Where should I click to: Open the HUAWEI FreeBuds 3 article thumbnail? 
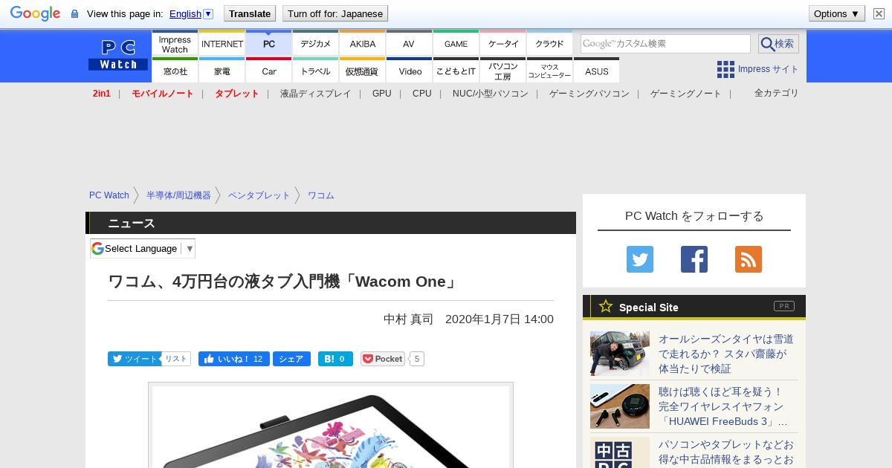tap(620, 406)
